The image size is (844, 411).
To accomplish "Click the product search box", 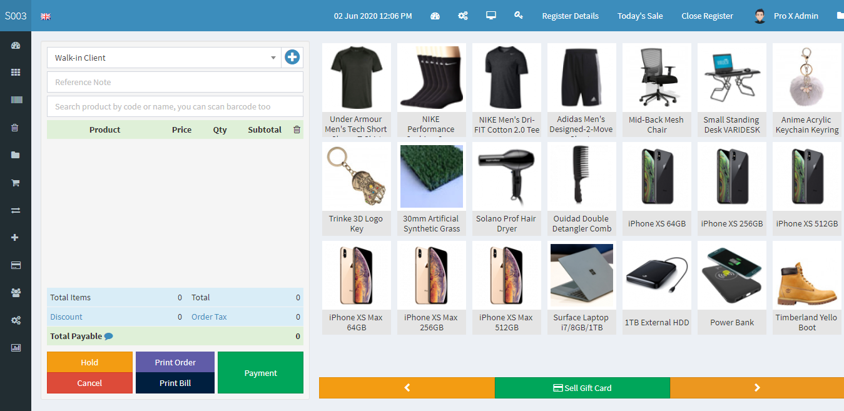I will pos(175,106).
